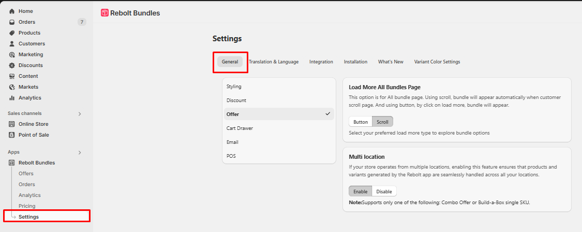582x232 pixels.
Task: Click the Point of Sale bag icon
Action: click(12, 135)
